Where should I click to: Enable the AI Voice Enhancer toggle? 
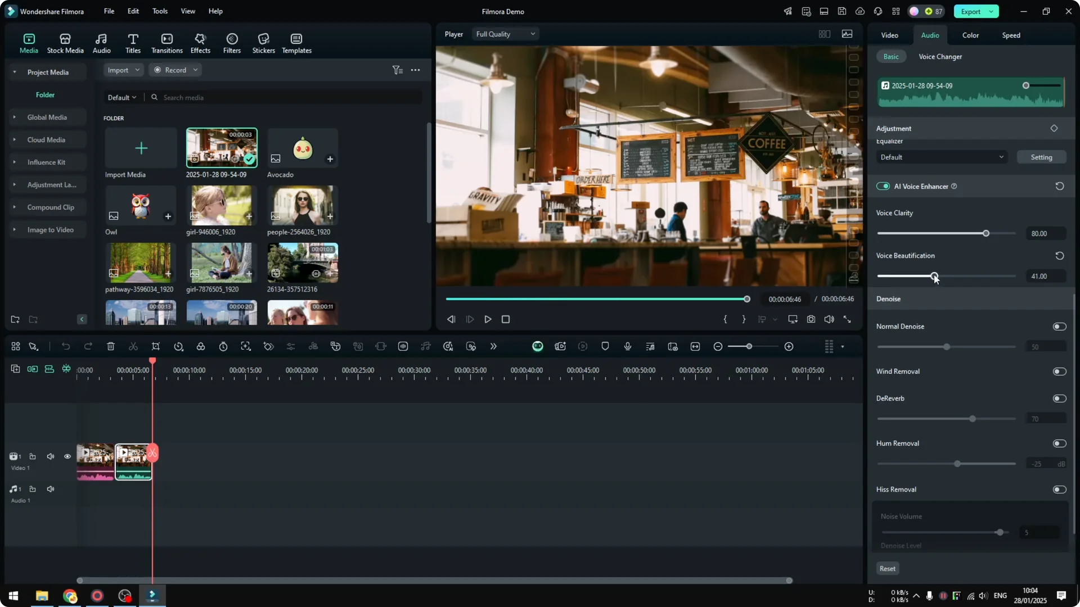point(883,186)
